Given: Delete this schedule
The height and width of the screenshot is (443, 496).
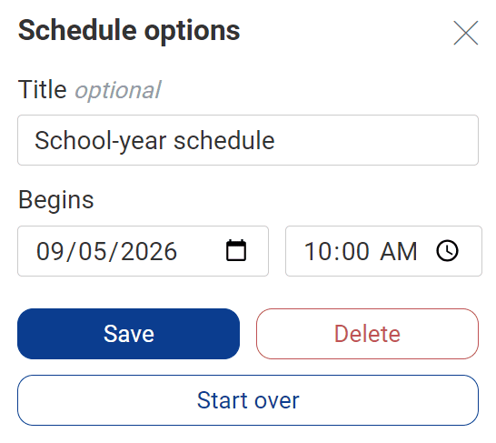Looking at the screenshot, I should [x=367, y=334].
